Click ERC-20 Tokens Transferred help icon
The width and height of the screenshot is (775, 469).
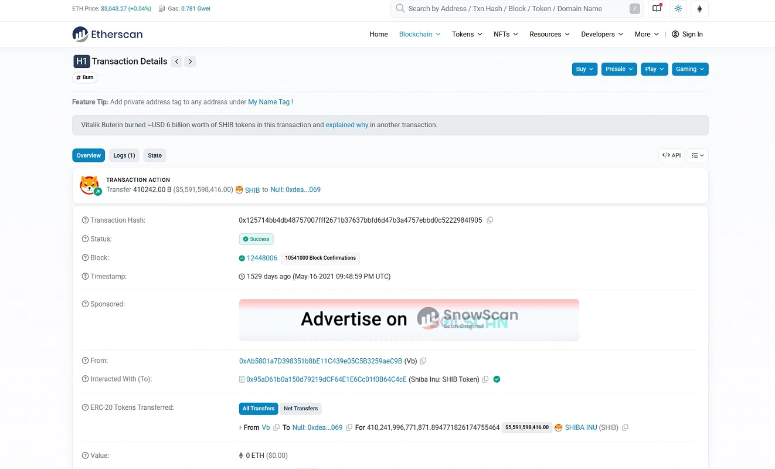pyautogui.click(x=85, y=407)
